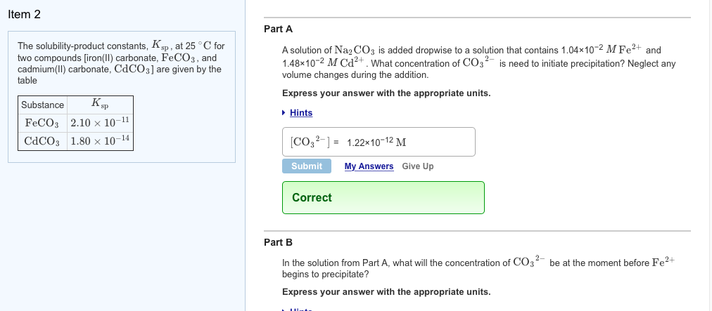The image size is (712, 311).
Task: Open the My Answers link
Action: [369, 166]
